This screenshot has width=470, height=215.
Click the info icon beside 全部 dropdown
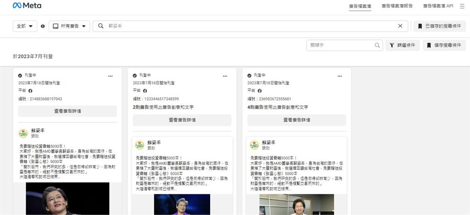43,26
